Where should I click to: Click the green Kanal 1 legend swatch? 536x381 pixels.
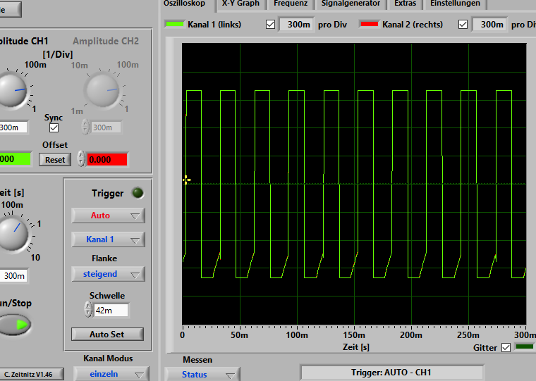click(x=174, y=25)
